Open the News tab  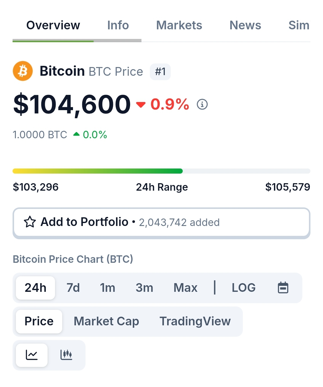pyautogui.click(x=245, y=25)
